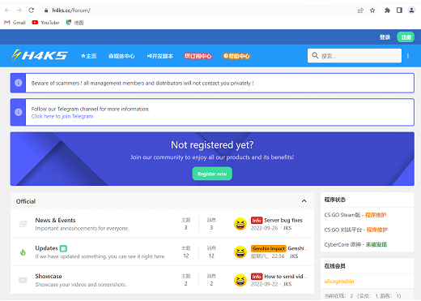Open the orange 帮助中心 help menu
This screenshot has height=301, width=421.
coord(236,56)
